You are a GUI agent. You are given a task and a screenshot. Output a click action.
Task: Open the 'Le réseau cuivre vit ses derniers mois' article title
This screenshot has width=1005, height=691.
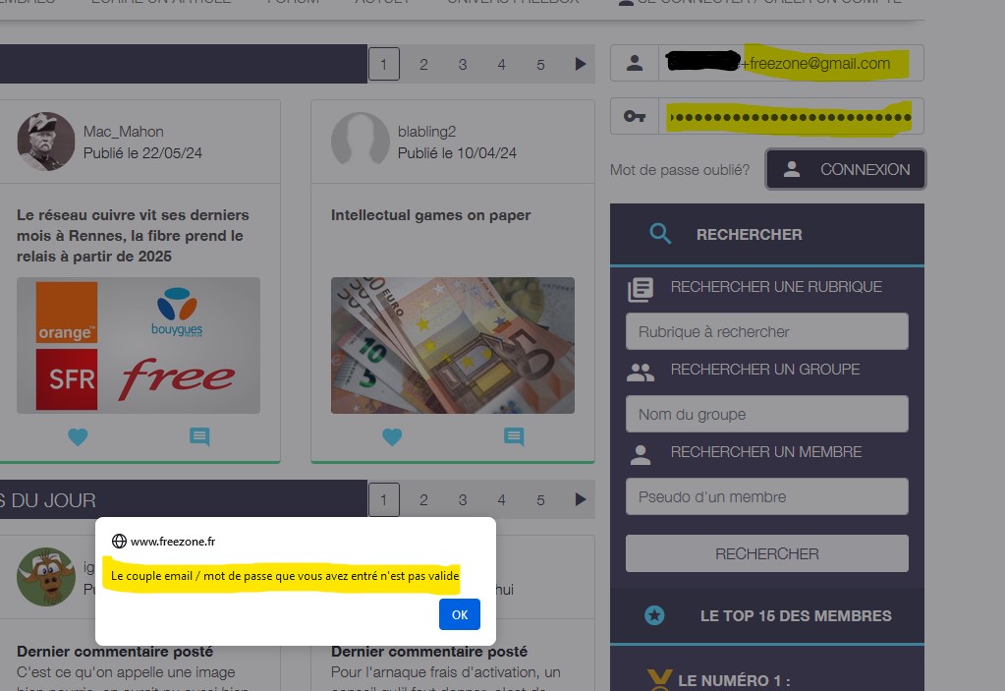(x=133, y=235)
